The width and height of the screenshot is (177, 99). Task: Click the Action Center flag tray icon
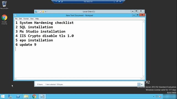tap(157, 97)
